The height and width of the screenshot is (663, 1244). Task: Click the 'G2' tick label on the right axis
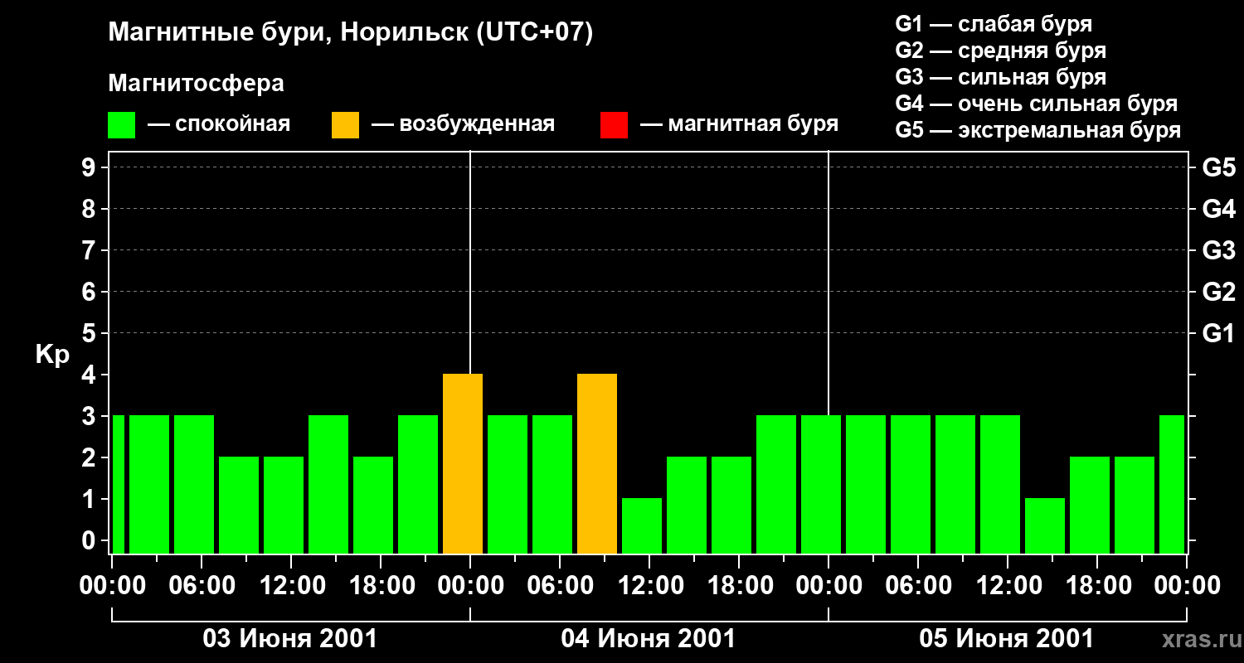pyautogui.click(x=1218, y=292)
